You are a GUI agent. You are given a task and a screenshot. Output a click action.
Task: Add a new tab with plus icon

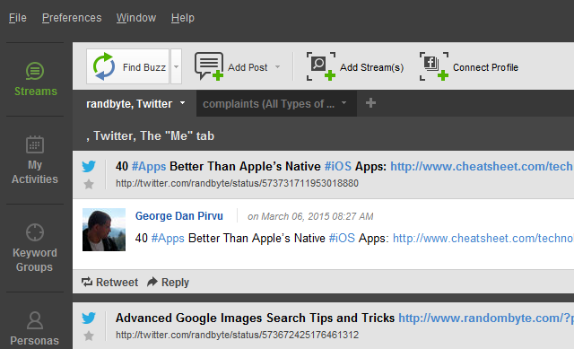[370, 103]
